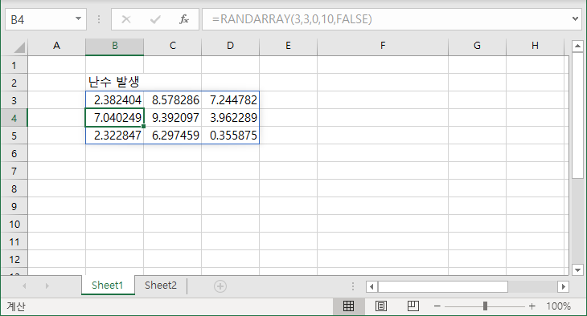Select cell containing 9.392097
The height and width of the screenshot is (316, 587).
(173, 118)
